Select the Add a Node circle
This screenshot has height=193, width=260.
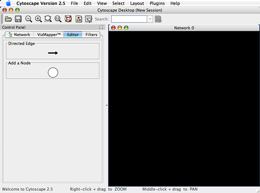pos(53,73)
